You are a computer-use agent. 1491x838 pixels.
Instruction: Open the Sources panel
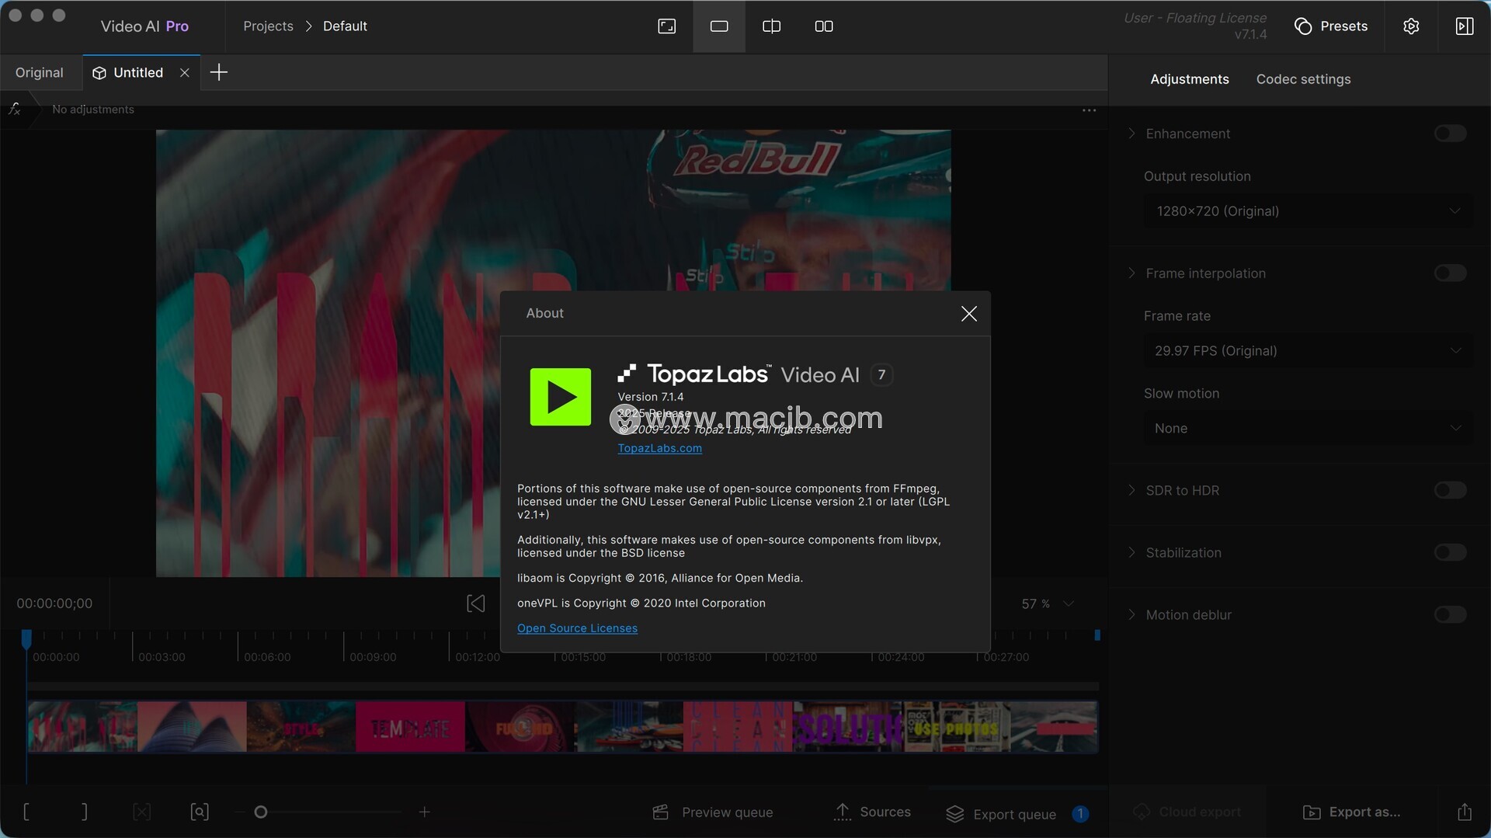click(x=872, y=812)
